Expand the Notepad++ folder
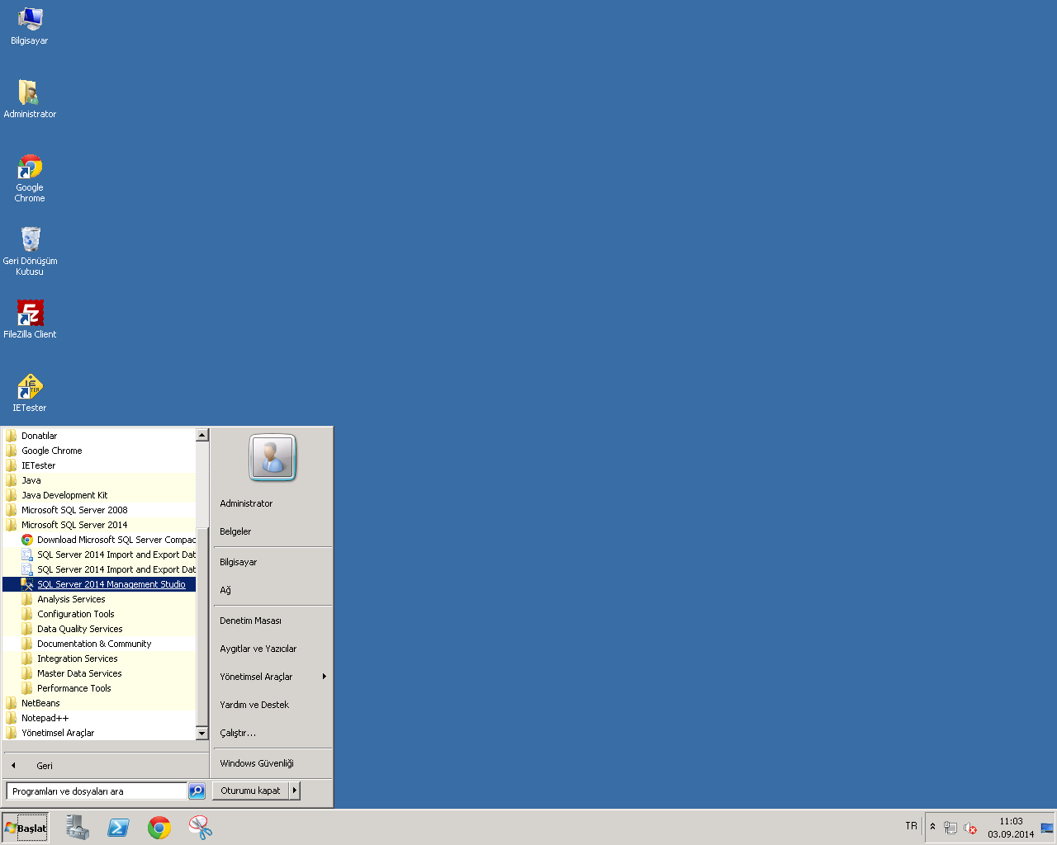Viewport: 1057px width, 845px height. [x=99, y=718]
